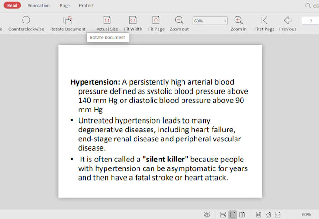This screenshot has width=319, height=219.
Task: Click the search magnifier icon
Action: pyautogui.click(x=308, y=6)
